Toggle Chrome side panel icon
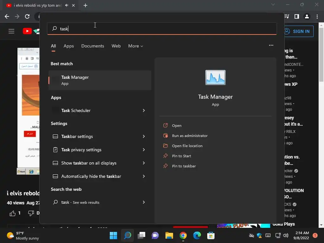 [297, 16]
